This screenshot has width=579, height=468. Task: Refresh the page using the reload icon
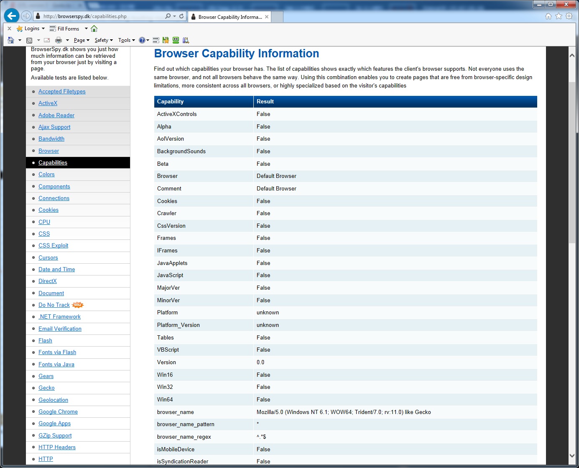pyautogui.click(x=181, y=16)
